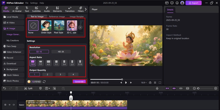Undo the last action
Screen dimensions: 220x110
pos(4,88)
